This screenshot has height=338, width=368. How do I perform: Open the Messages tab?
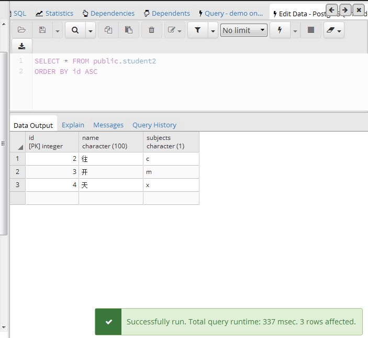(x=108, y=125)
